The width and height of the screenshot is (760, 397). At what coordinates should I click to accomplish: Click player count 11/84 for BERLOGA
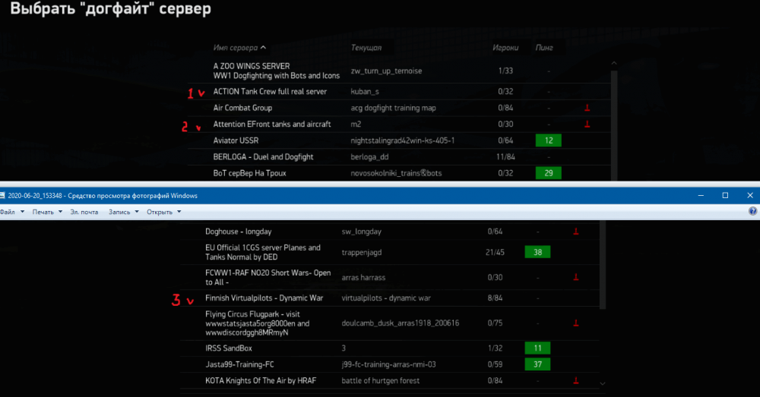pyautogui.click(x=505, y=157)
